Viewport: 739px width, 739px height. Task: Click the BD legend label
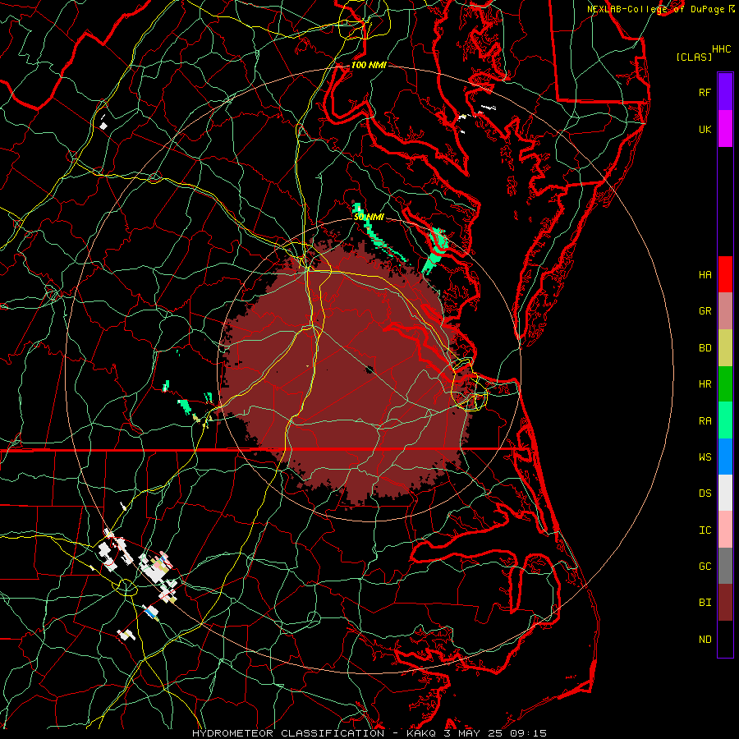(705, 348)
